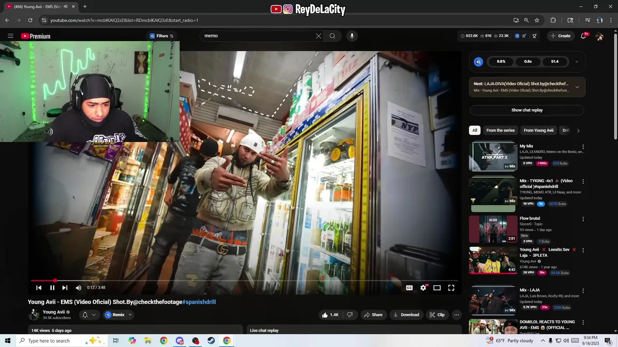Go to YouTube Premium home logo
The height and width of the screenshot is (347, 618).
tap(36, 36)
